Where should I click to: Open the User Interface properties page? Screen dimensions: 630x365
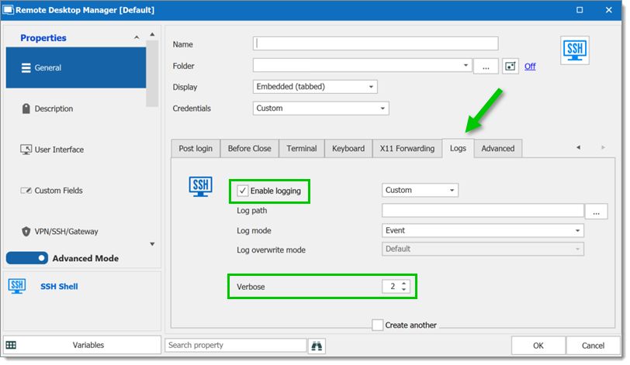pos(76,150)
